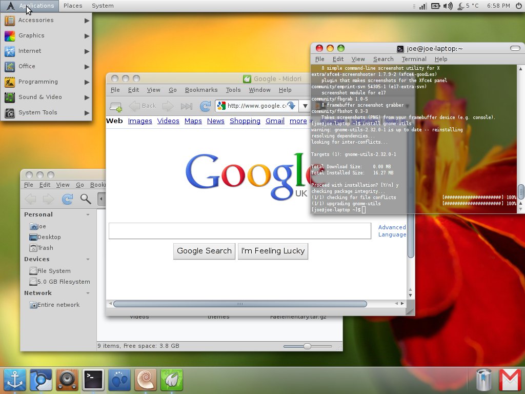
Task: Click the Midori URL address field
Action: click(256, 106)
